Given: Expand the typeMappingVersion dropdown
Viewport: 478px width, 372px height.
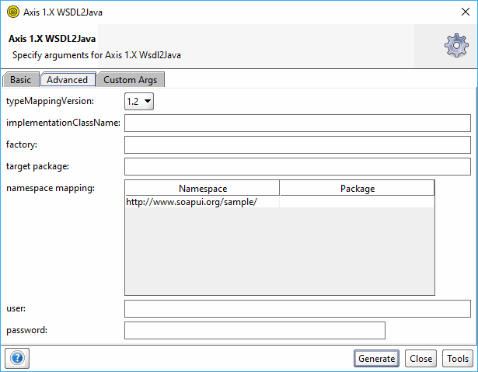Looking at the screenshot, I should click(139, 101).
